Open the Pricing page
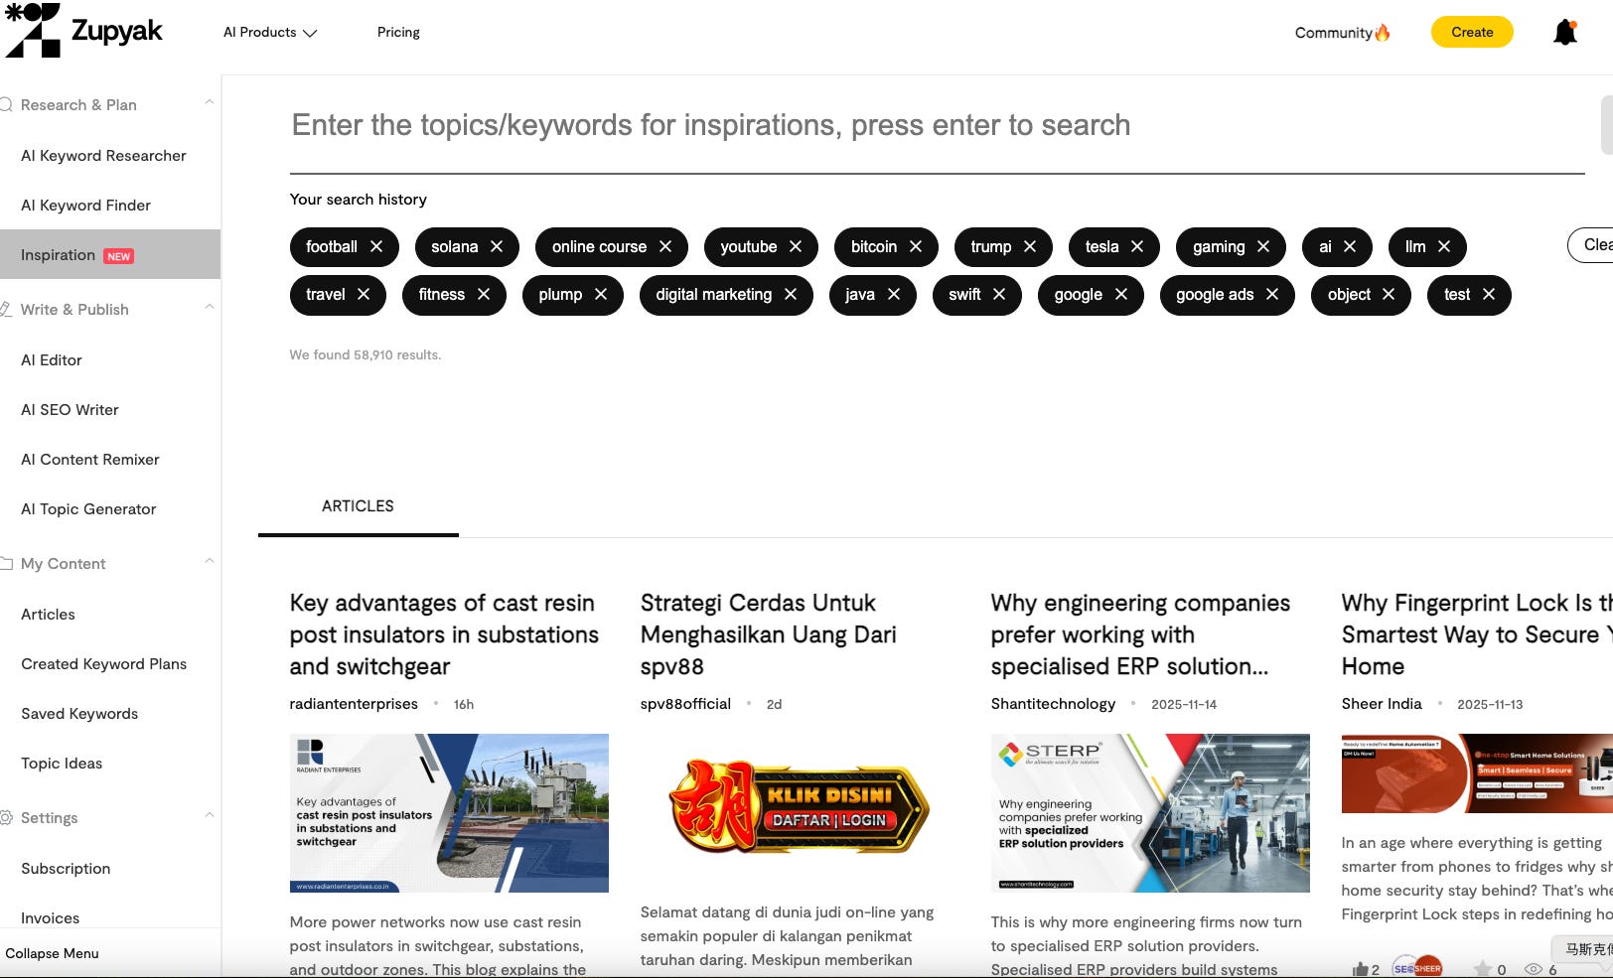Image resolution: width=1613 pixels, height=978 pixels. click(398, 32)
